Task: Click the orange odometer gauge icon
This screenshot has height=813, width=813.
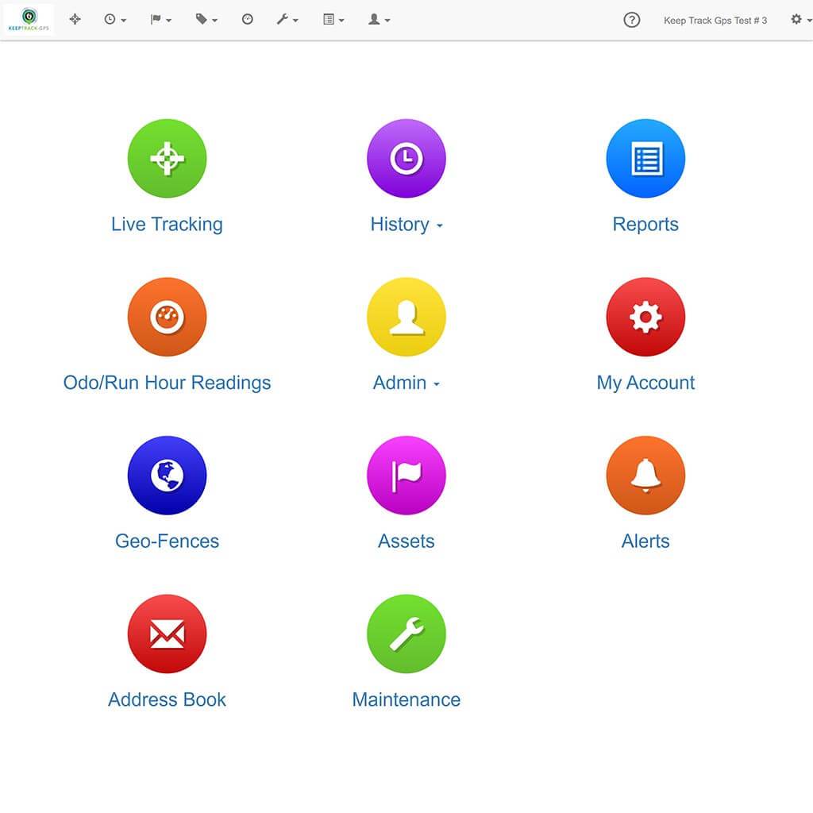Action: click(x=167, y=317)
